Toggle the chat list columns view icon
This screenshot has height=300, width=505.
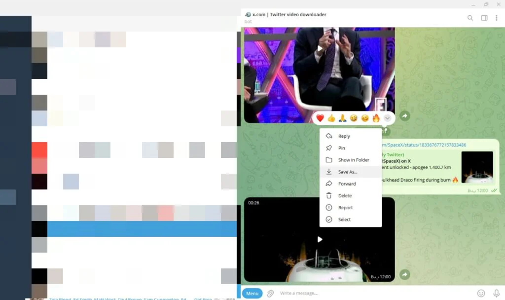click(x=484, y=17)
